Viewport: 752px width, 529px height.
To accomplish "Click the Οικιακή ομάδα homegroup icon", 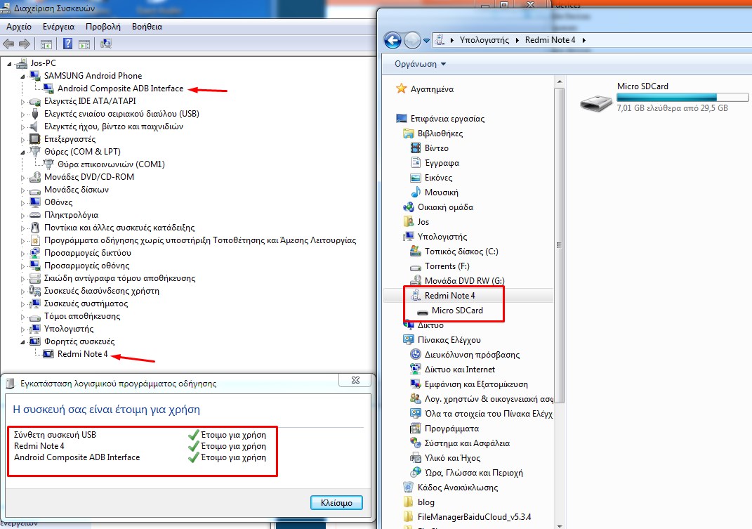I will (x=409, y=207).
